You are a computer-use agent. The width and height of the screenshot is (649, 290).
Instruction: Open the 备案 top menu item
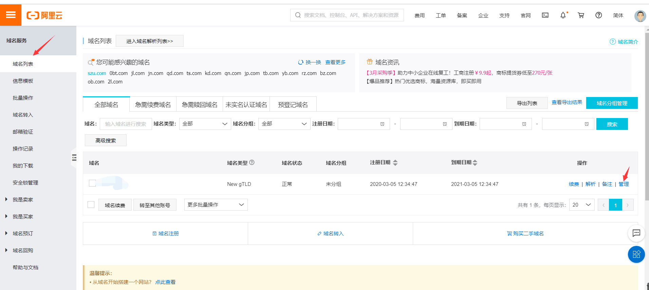462,15
